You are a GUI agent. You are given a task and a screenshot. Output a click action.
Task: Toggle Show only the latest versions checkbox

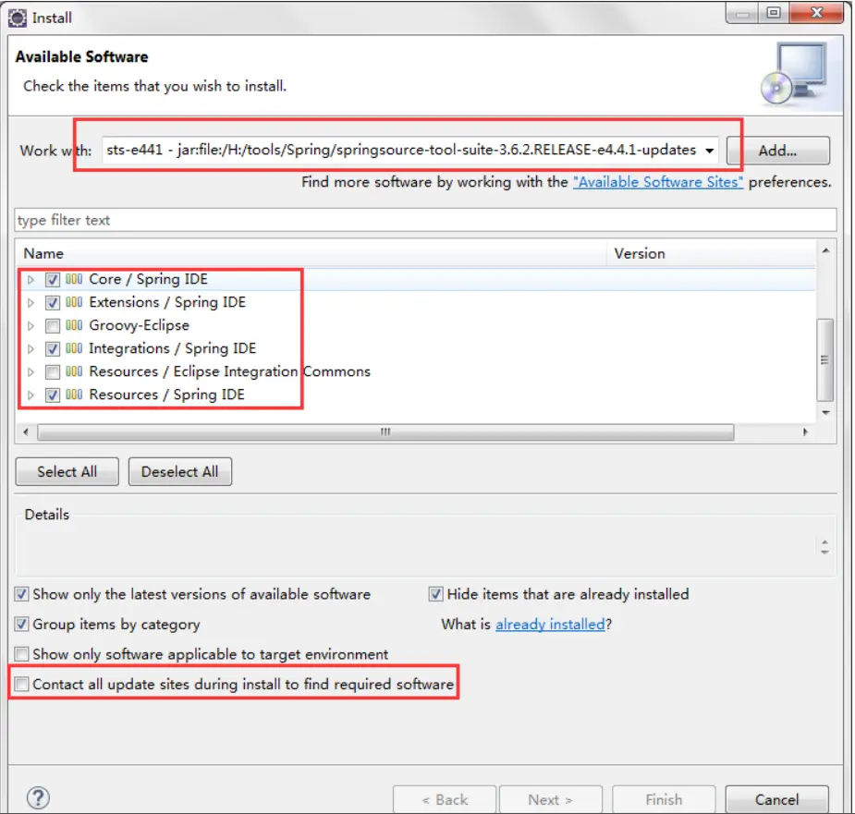click(x=22, y=594)
